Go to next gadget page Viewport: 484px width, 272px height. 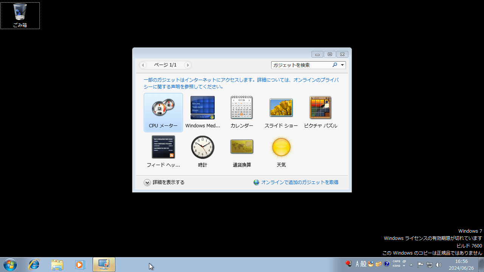[x=188, y=65]
